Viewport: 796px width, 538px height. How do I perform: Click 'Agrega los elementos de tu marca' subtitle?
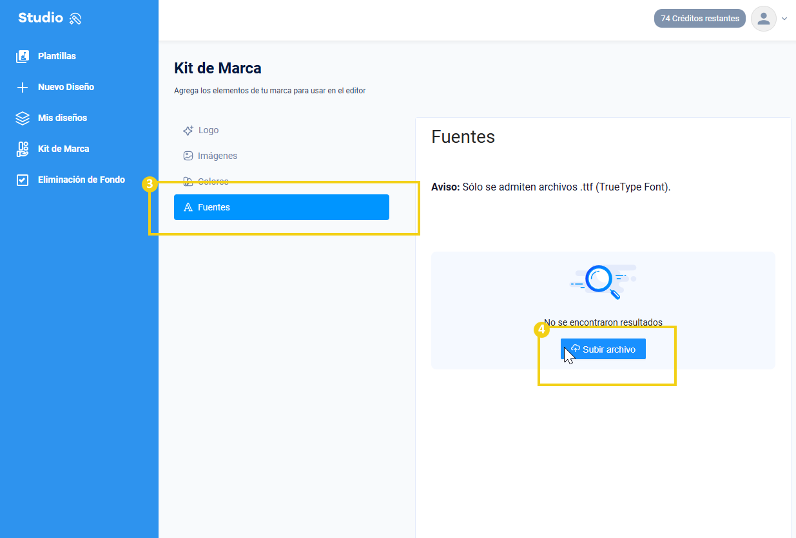click(x=270, y=91)
